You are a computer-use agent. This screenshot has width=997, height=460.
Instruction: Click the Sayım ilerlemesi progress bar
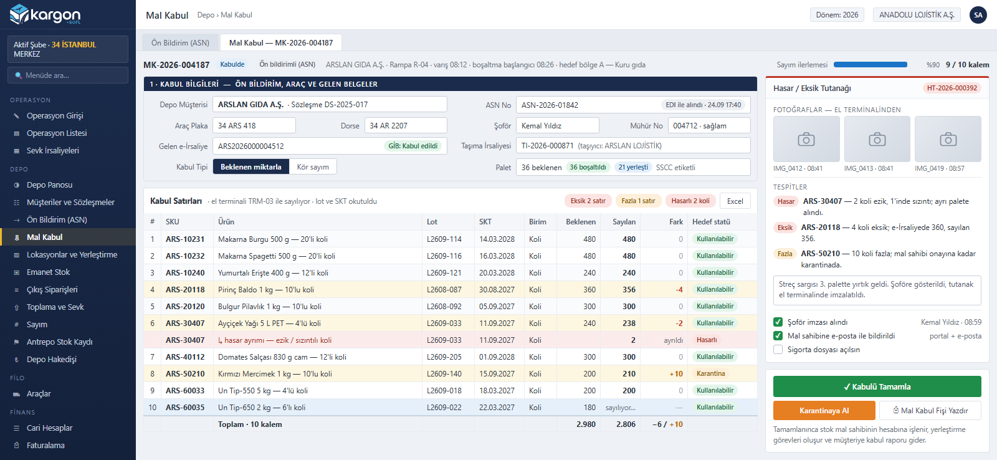point(871,65)
